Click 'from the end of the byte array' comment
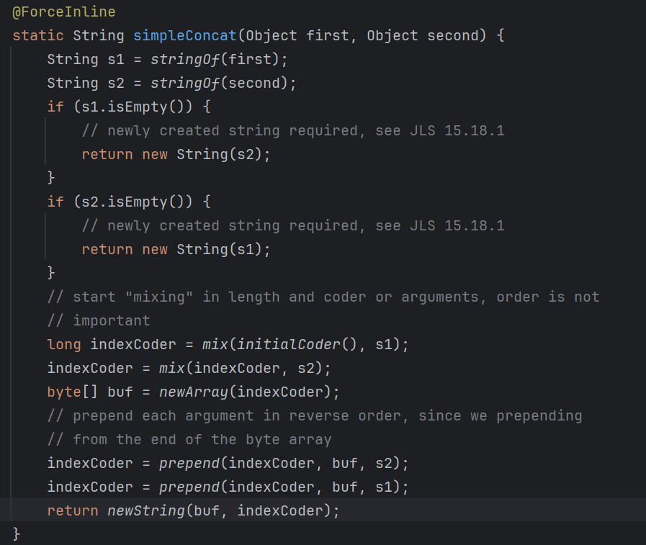 [x=189, y=440]
